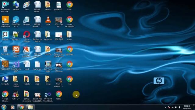Open the Network desktop icon
Image resolution: width=195 pixels, height=110 pixels.
click(x=16, y=6)
